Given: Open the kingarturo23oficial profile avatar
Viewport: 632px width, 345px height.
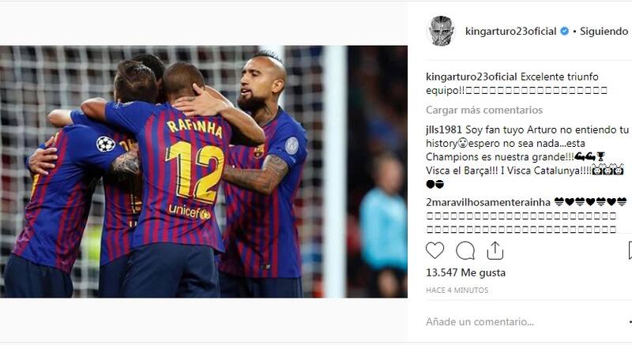Looking at the screenshot, I should [441, 31].
